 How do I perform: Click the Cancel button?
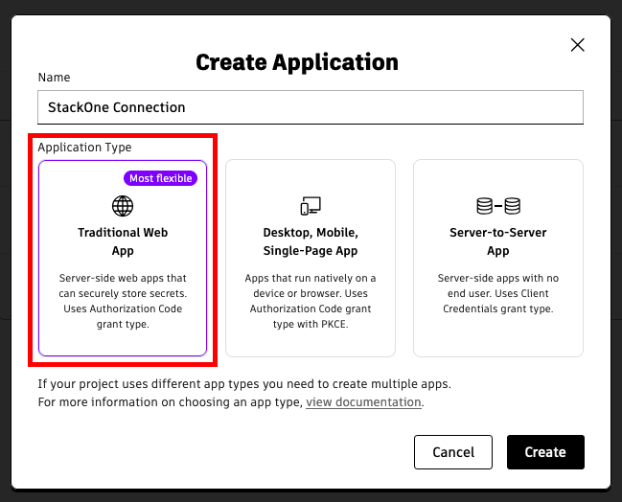coord(453,452)
